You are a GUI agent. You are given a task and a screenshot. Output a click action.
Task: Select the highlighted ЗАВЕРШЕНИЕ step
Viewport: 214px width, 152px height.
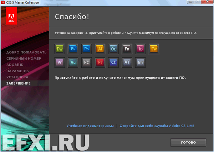tap(19, 83)
